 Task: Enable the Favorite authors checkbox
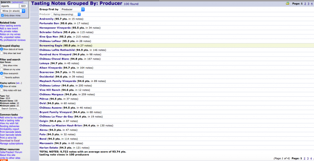point(4,77)
